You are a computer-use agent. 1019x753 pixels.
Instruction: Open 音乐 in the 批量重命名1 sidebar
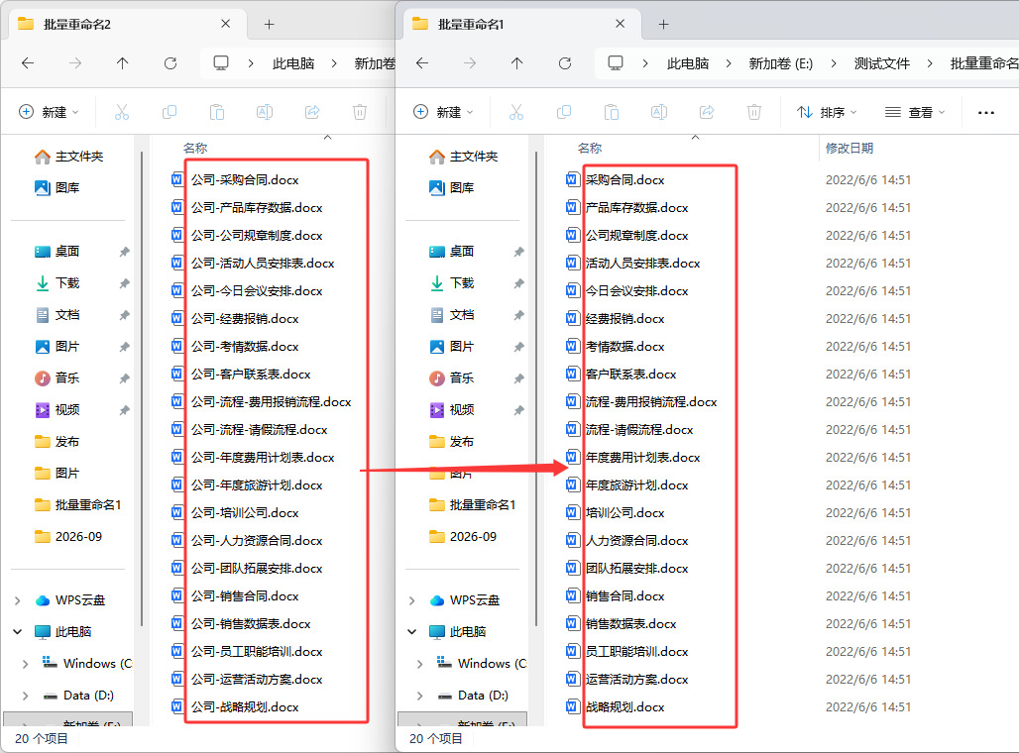pyautogui.click(x=452, y=378)
